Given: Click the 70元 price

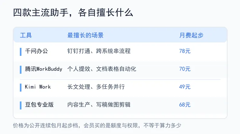Looking at the screenshot, I should pyautogui.click(x=185, y=69).
